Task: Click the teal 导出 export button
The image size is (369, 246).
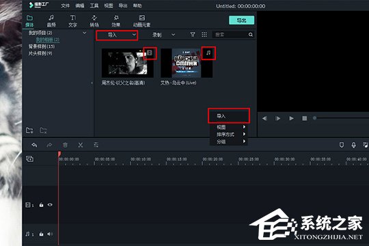Action: coord(241,20)
